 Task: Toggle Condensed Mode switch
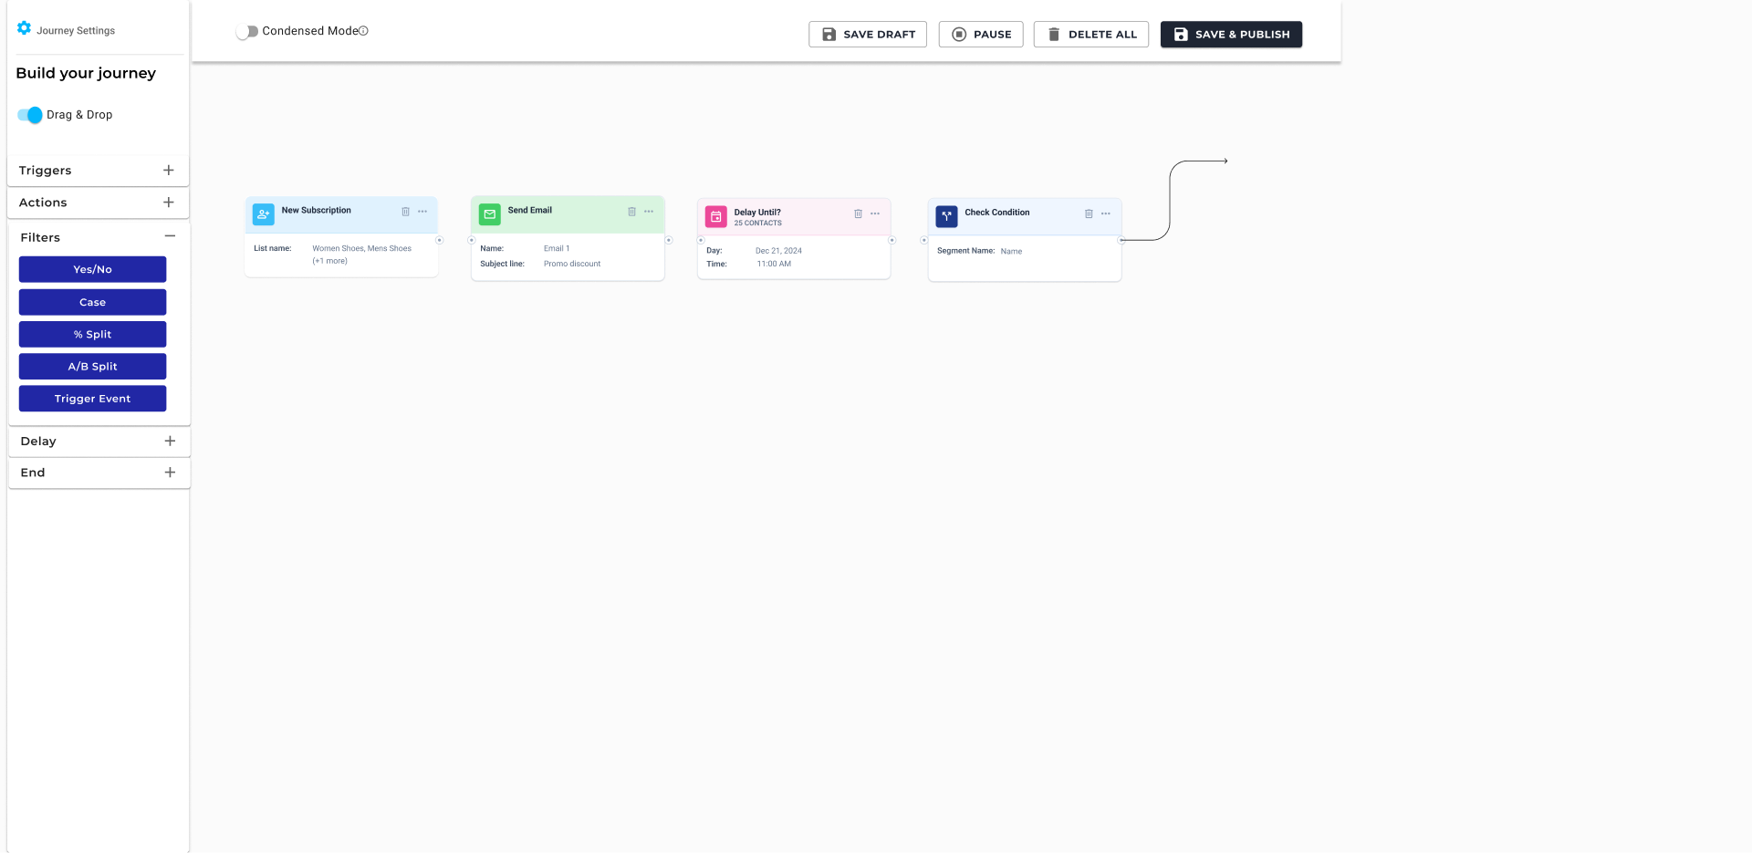(x=246, y=31)
